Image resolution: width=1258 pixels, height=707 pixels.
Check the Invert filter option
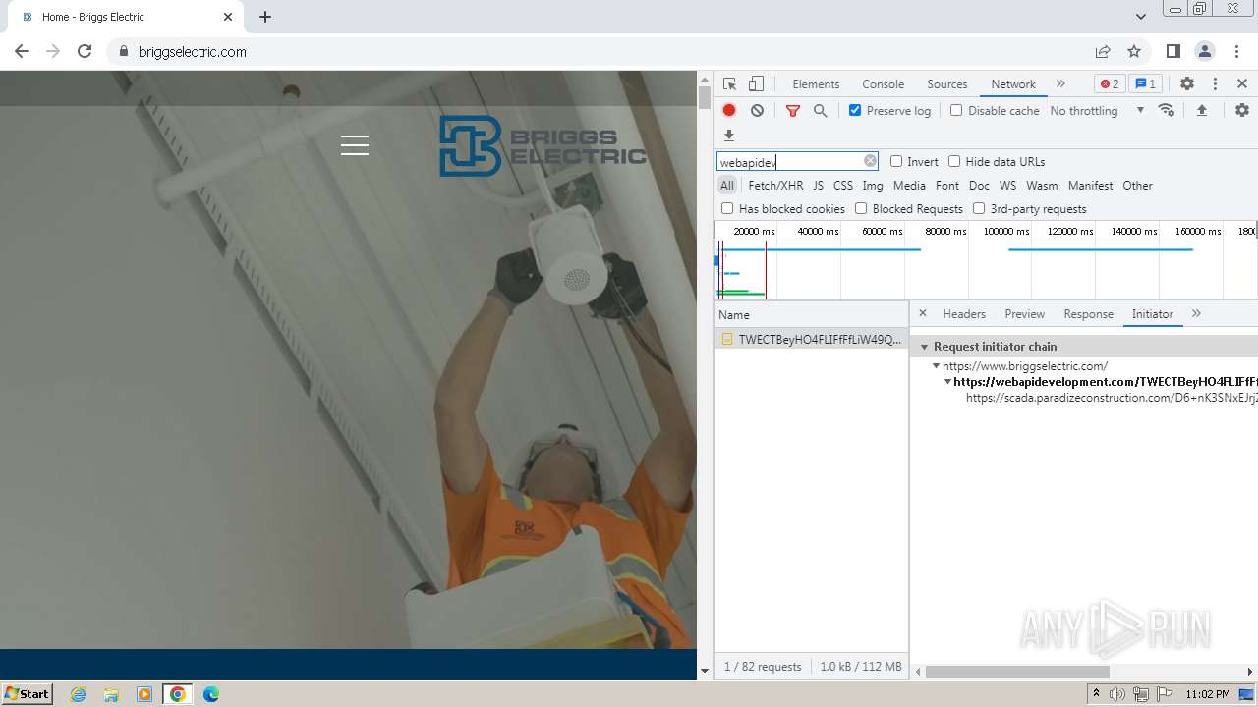click(x=896, y=161)
